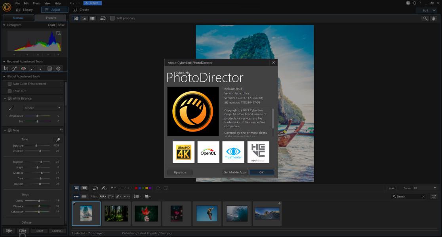Click the zoom magnifier tool

tap(425, 18)
